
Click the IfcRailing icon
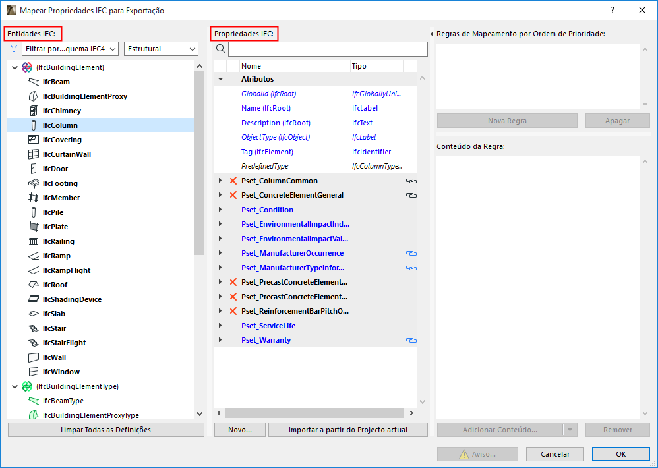pos(33,241)
